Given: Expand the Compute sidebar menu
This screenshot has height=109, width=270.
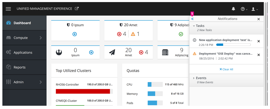Looking at the screenshot, I should [24, 38].
